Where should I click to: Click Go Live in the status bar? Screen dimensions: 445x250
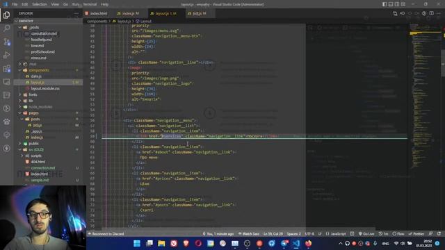[x=366, y=234]
